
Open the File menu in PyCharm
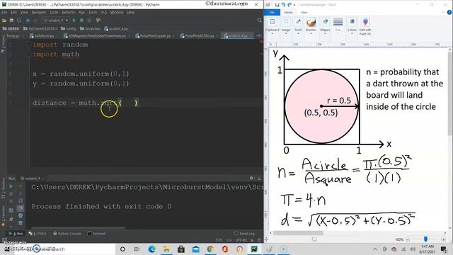[x=4, y=13]
